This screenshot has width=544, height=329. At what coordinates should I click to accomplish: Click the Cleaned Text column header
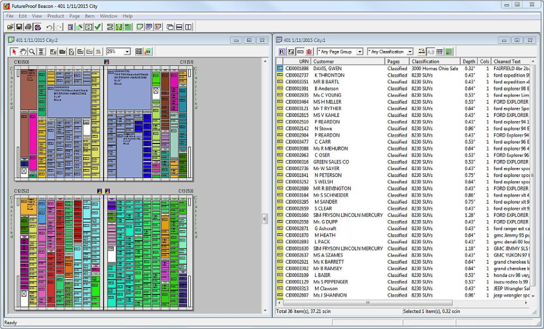(511, 61)
